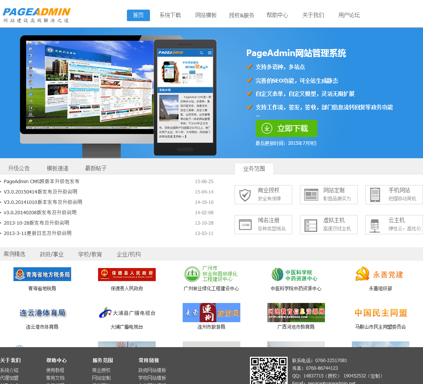The height and width of the screenshot is (384, 423).
Task: Open 学校网站模板 in the footer
Action: click(152, 378)
